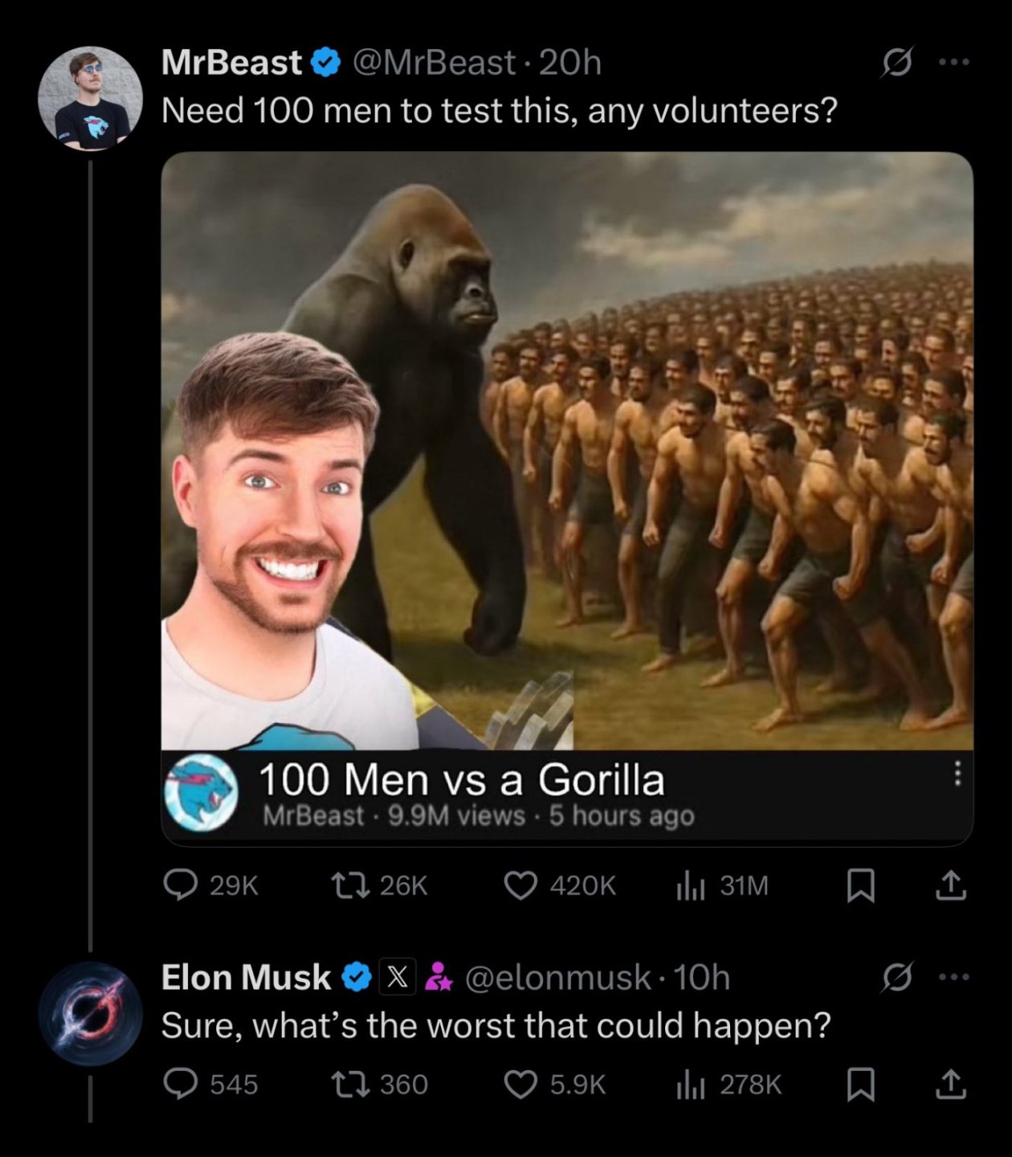Open the video card's vertical options menu
The width and height of the screenshot is (1012, 1157).
957,774
